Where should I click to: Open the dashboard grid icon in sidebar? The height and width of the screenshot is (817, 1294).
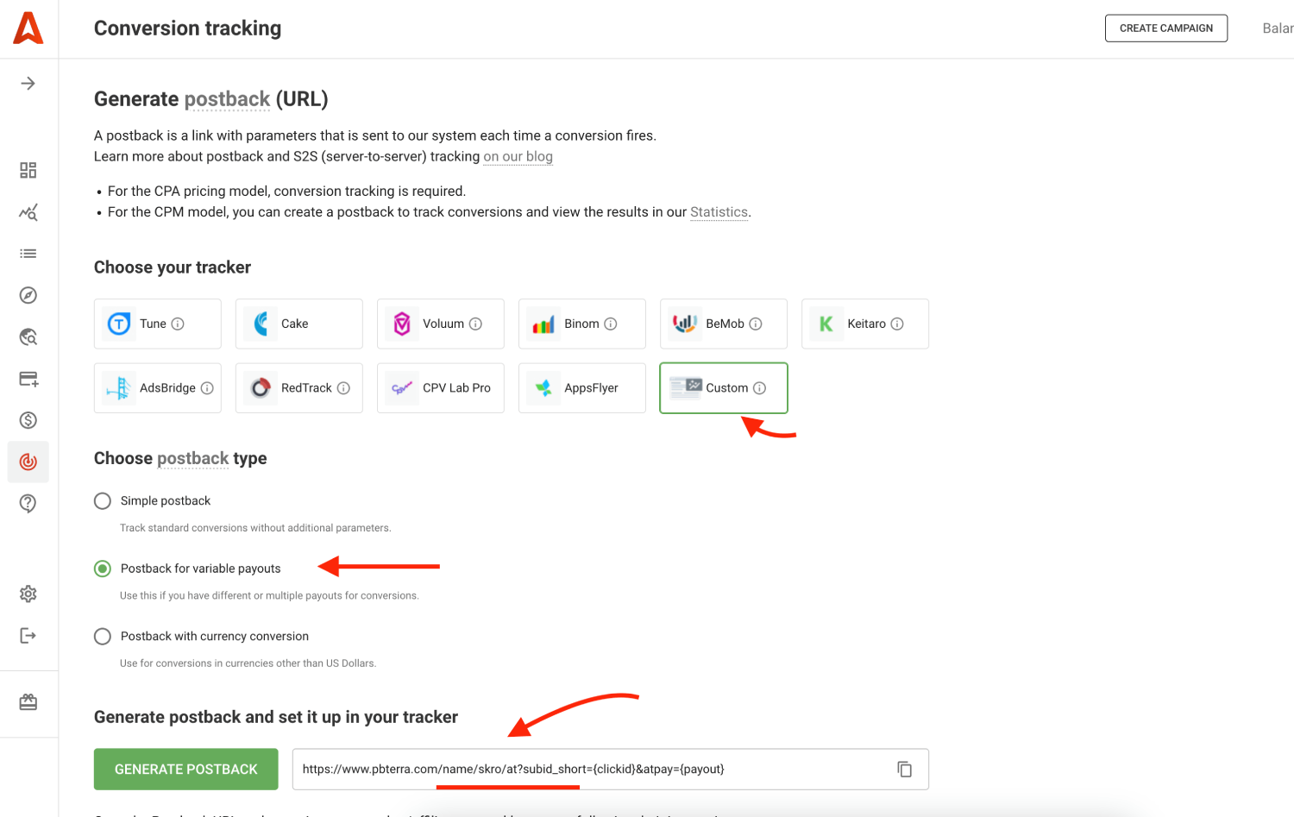coord(28,170)
